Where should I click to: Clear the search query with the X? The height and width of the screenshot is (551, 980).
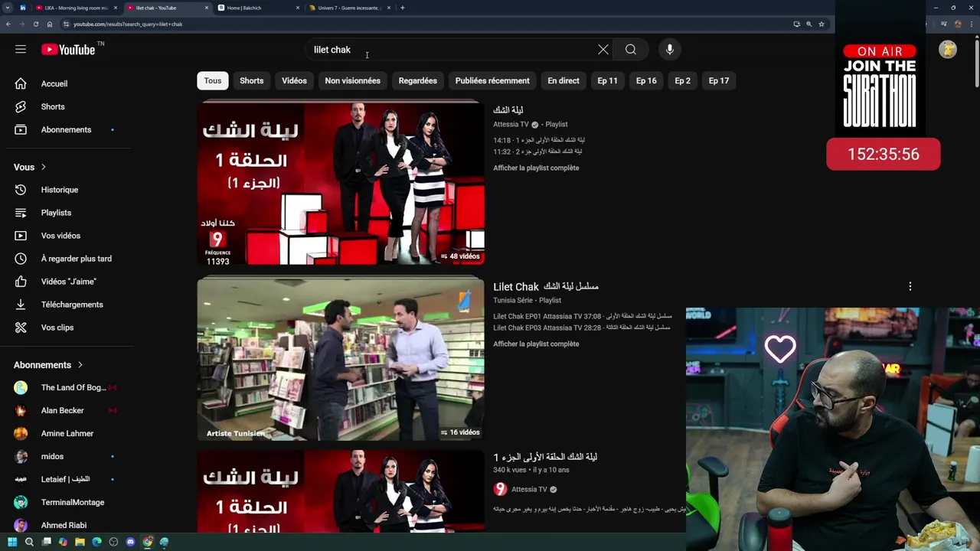[603, 50]
